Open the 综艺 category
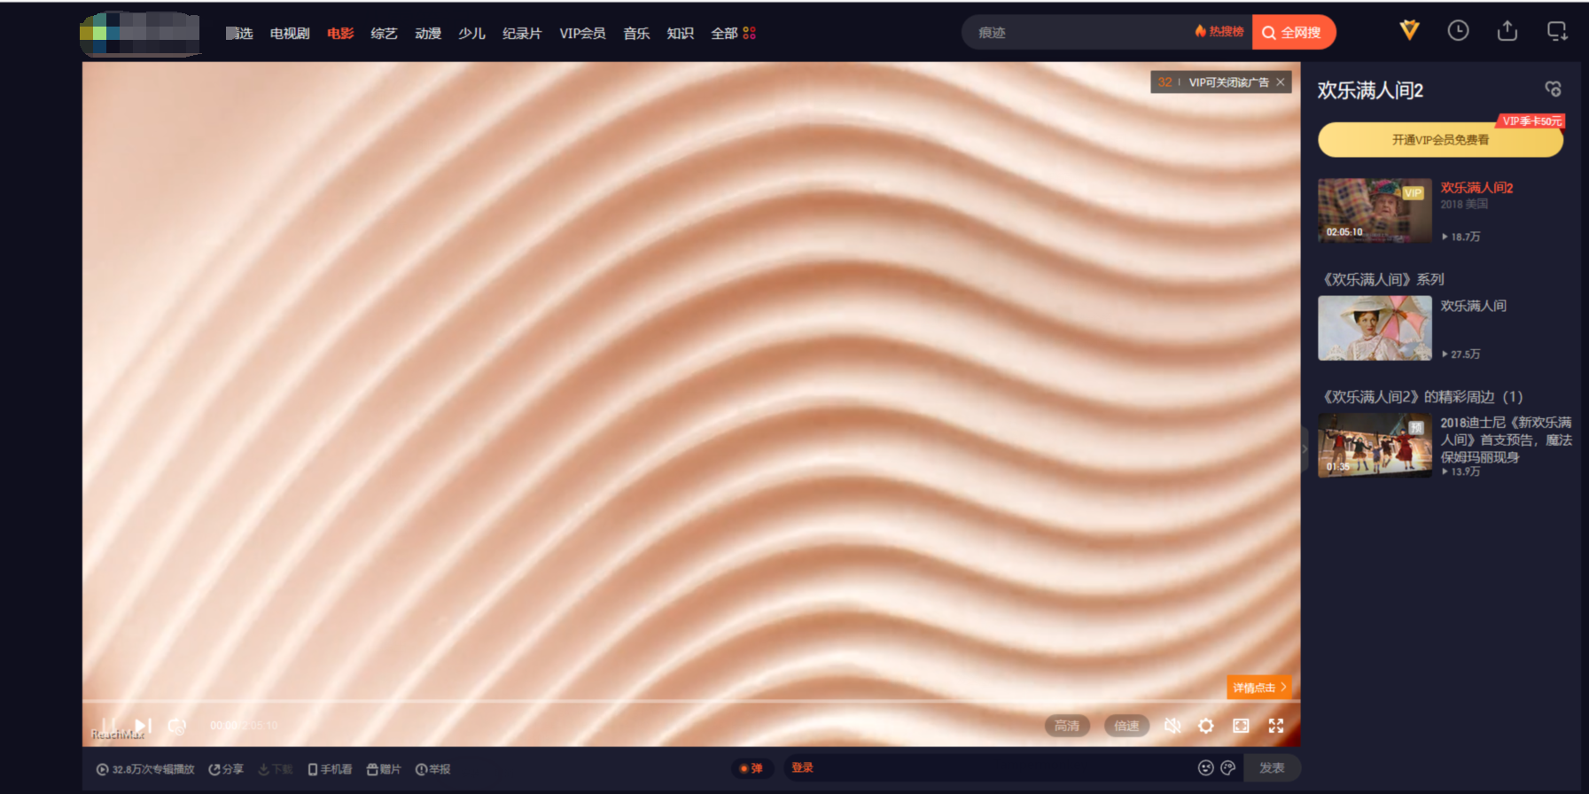1589x794 pixels. 384,33
